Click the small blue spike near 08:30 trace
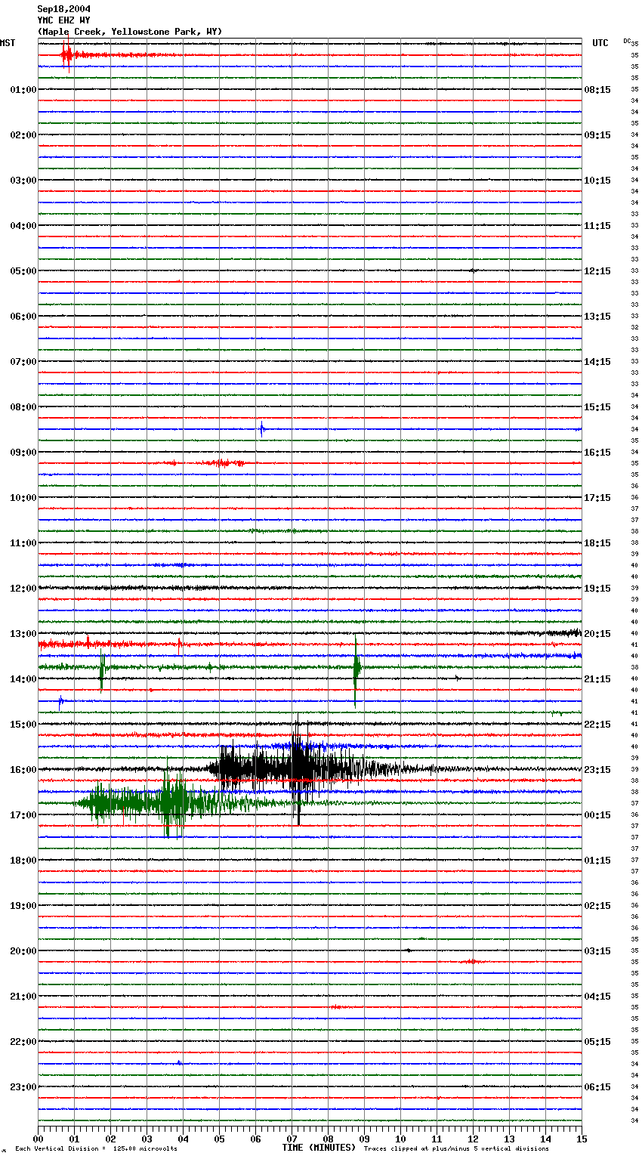 262,429
